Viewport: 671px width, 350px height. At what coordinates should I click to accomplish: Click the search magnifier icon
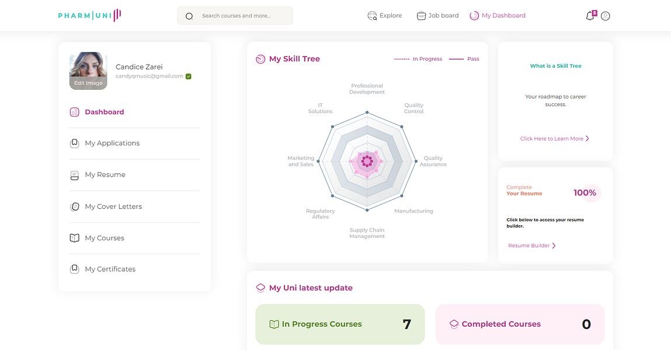click(189, 16)
